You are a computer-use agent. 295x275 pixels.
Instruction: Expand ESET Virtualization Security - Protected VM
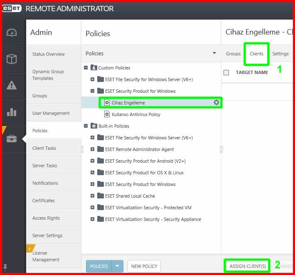(92, 207)
